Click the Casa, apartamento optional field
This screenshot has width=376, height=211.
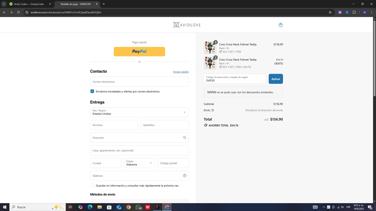(x=139, y=150)
